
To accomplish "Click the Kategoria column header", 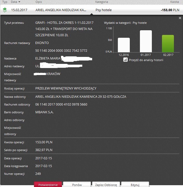I will (101, 2).
